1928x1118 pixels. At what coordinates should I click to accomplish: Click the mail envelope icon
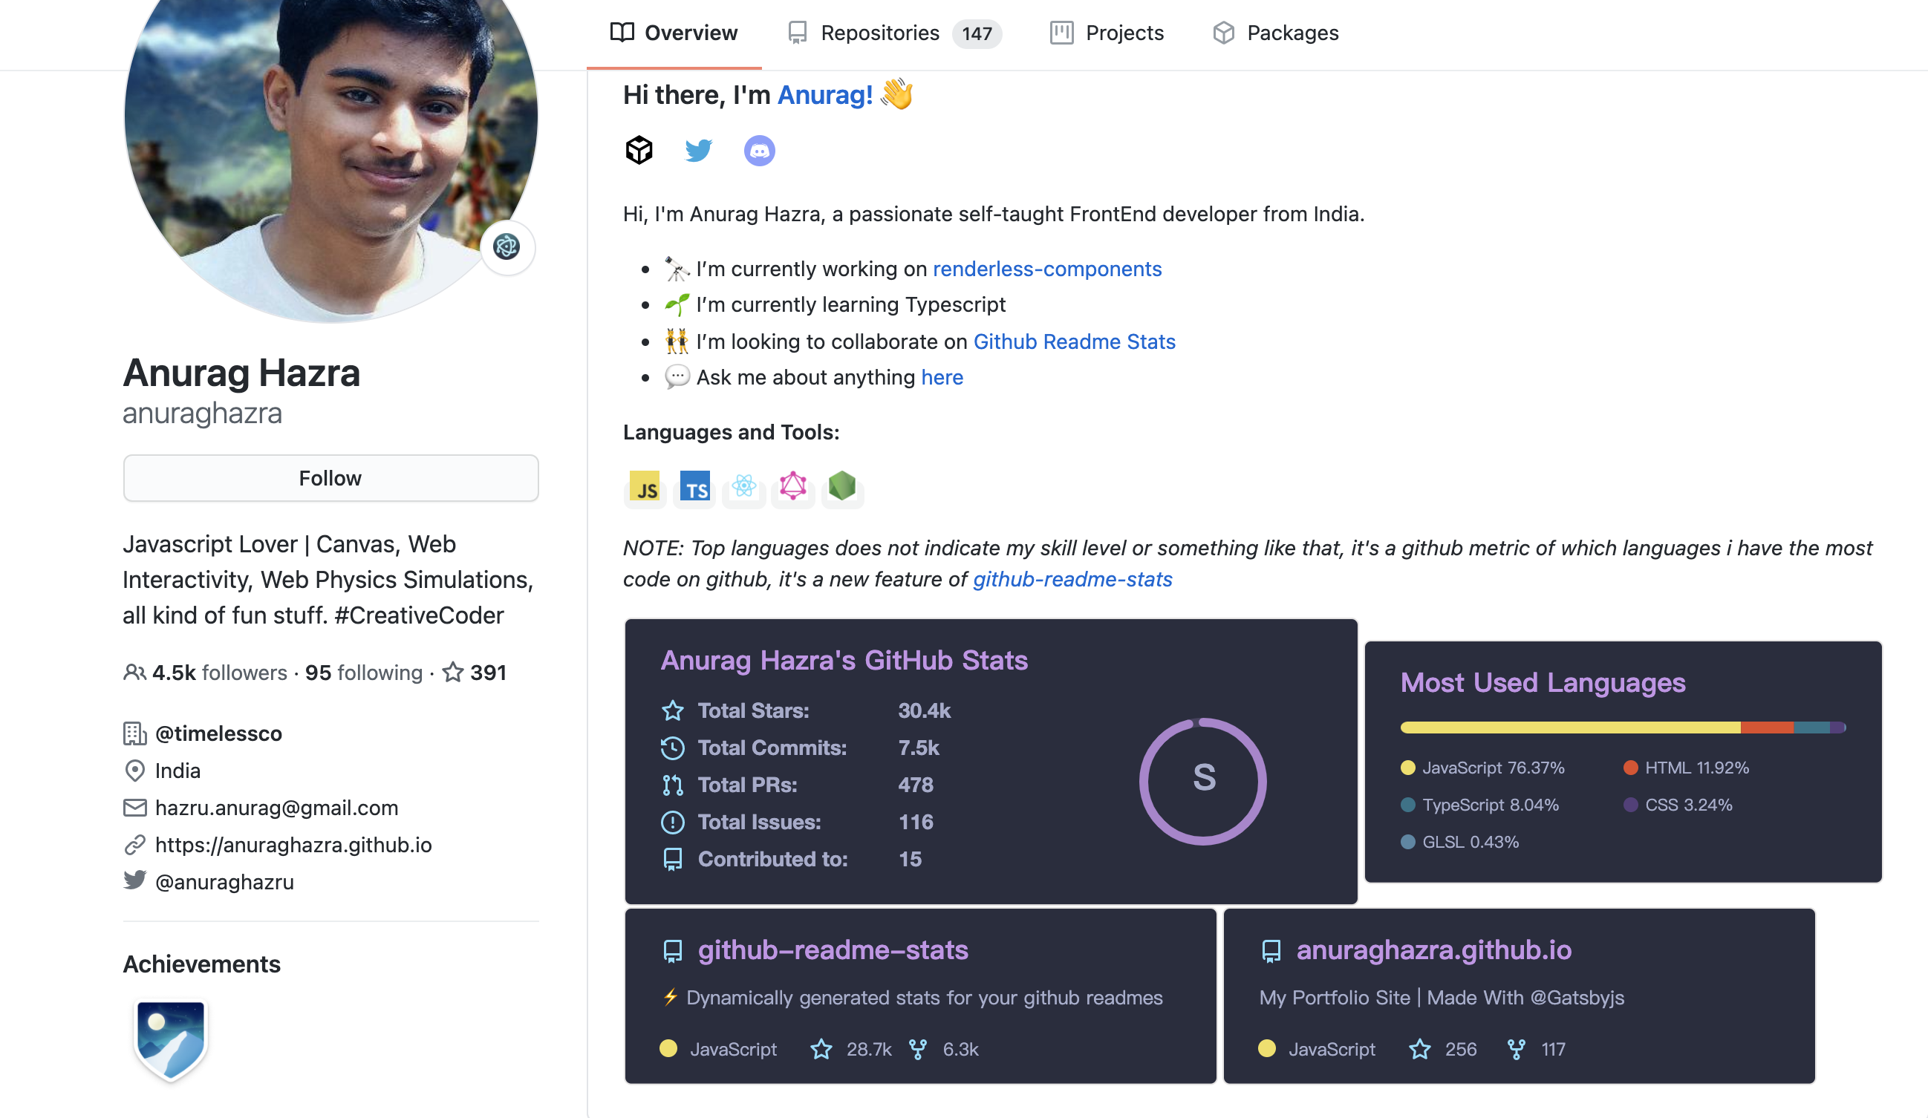(x=134, y=808)
